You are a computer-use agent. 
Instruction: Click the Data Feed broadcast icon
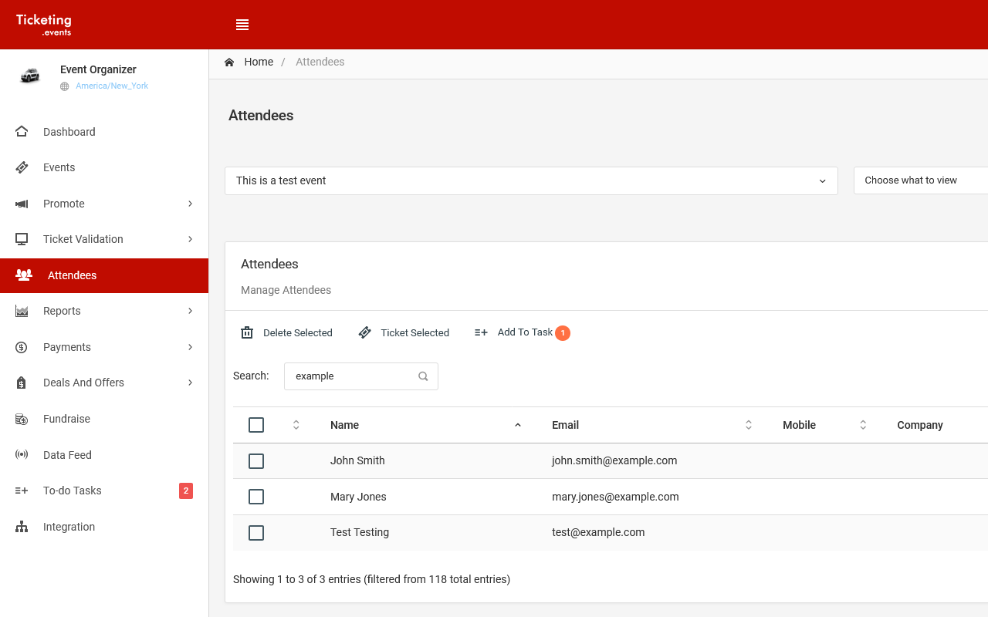click(22, 455)
